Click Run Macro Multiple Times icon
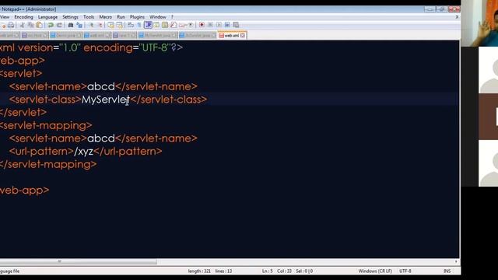 coord(227,25)
